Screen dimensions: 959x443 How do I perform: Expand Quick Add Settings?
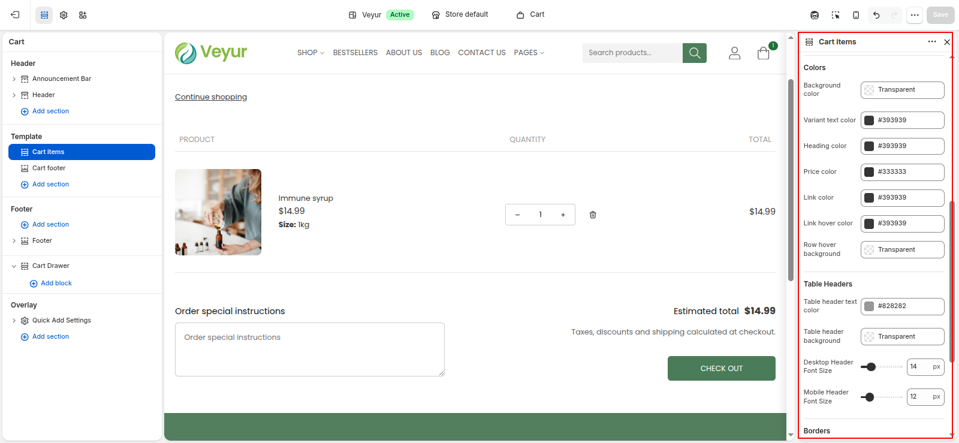[x=14, y=321]
